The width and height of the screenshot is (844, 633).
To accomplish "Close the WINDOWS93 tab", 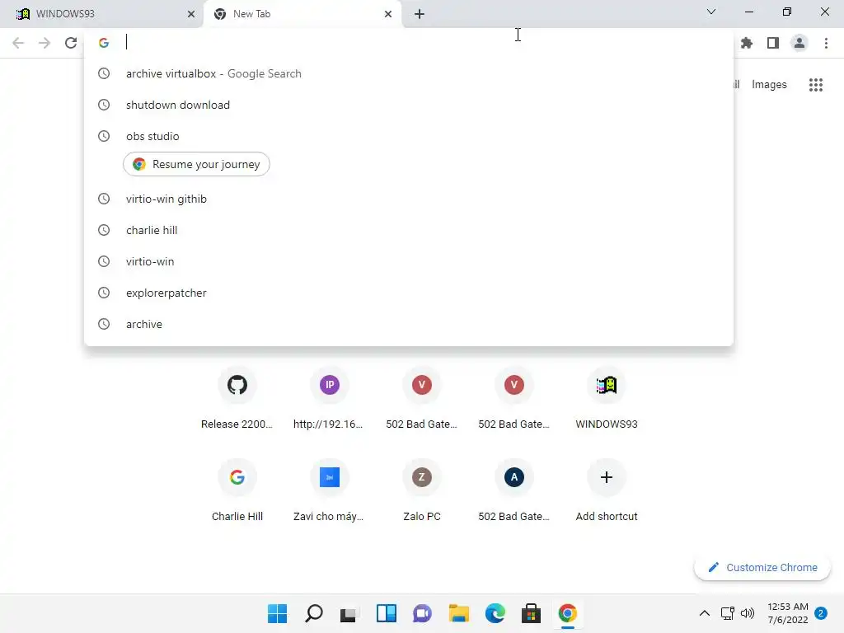I will coord(191,14).
